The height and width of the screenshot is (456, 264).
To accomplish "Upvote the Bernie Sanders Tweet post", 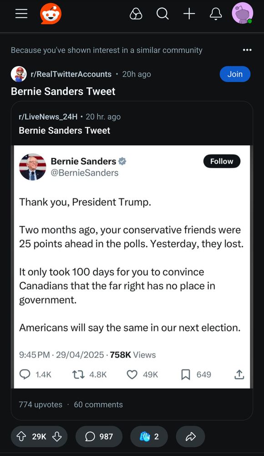I will (21, 436).
